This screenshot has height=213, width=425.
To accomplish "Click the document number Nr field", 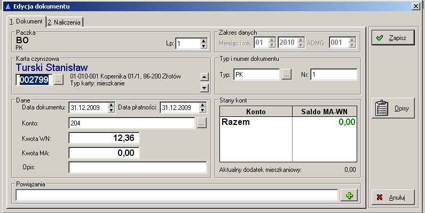I will pyautogui.click(x=334, y=75).
